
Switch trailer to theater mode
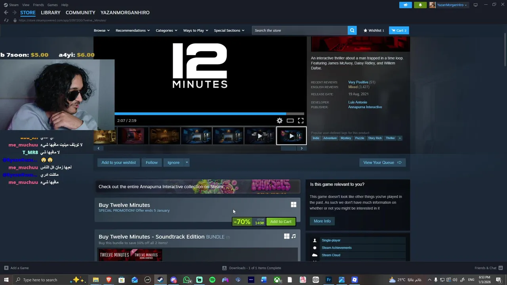[x=290, y=121]
